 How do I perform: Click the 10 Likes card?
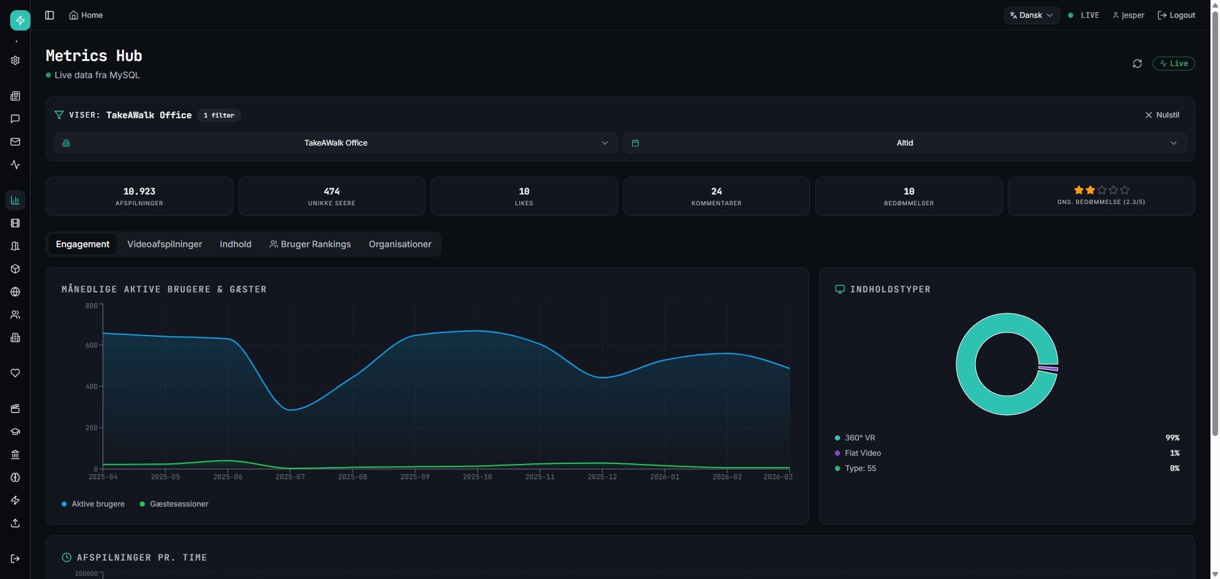[x=524, y=196]
